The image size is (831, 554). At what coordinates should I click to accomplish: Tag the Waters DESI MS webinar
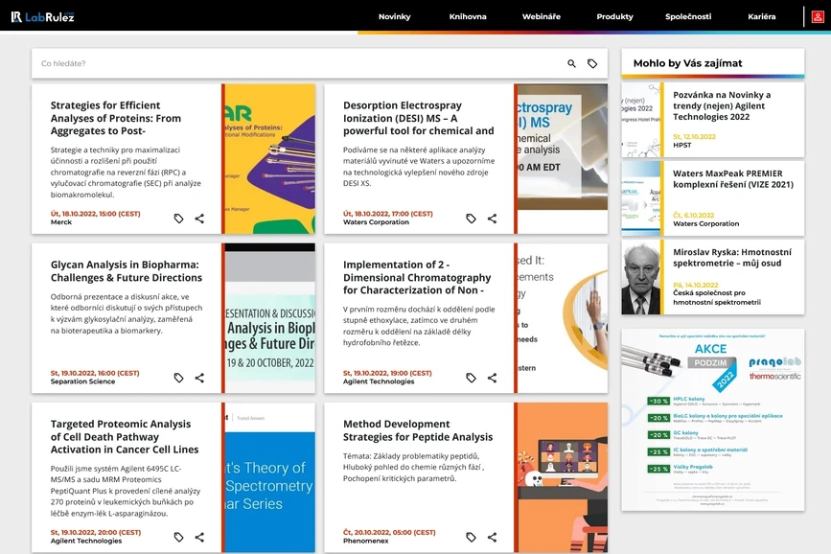[472, 219]
